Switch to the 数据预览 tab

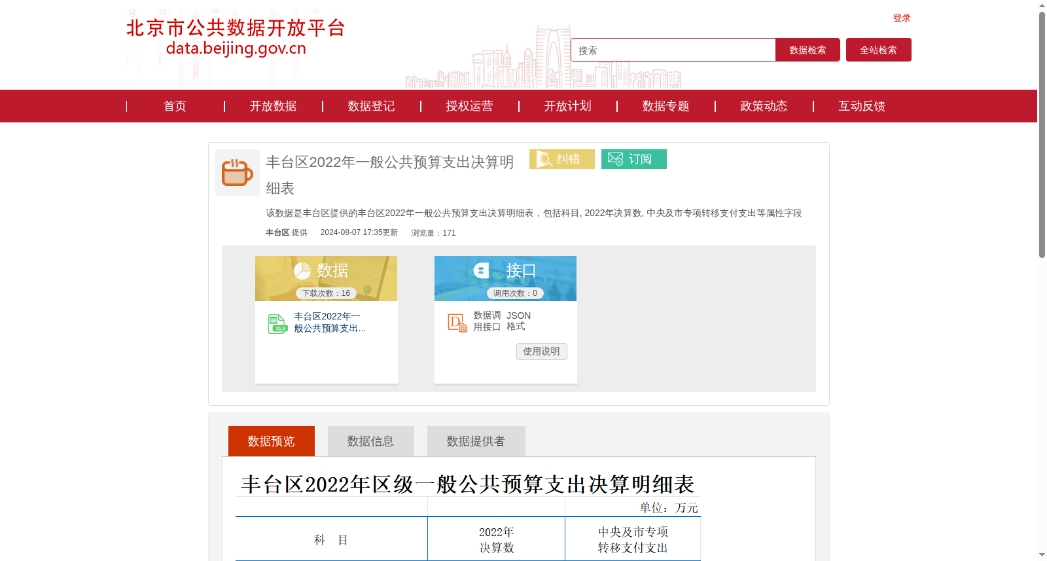click(x=272, y=441)
